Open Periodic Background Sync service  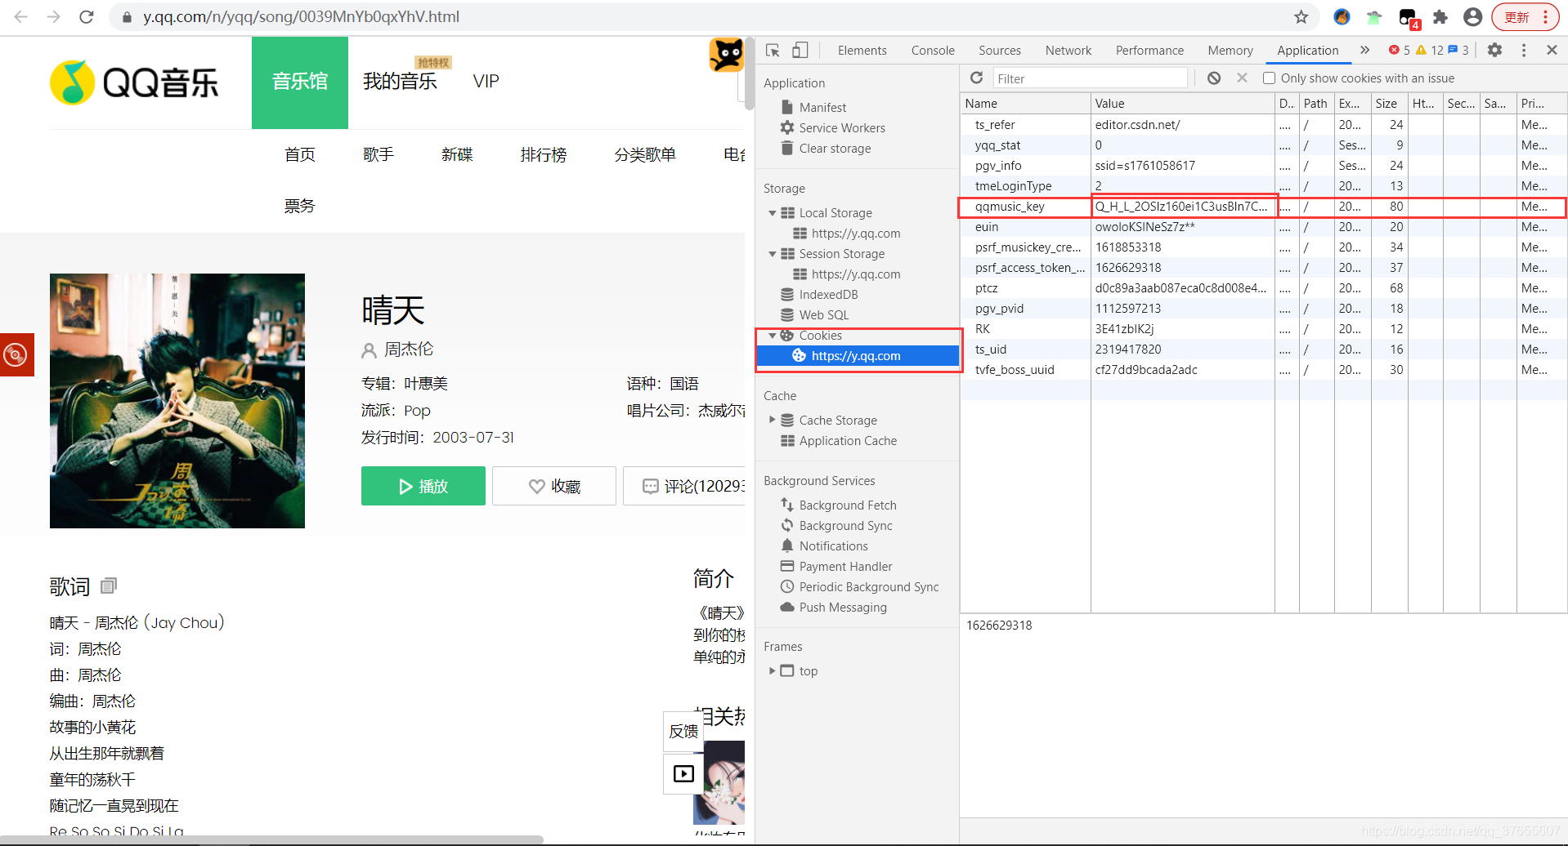tap(868, 587)
